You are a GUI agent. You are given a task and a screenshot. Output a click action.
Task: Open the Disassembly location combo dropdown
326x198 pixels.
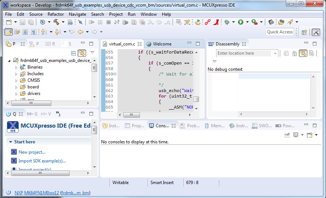point(275,53)
